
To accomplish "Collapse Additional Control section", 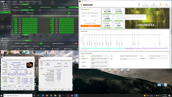I will coord(12,40).
